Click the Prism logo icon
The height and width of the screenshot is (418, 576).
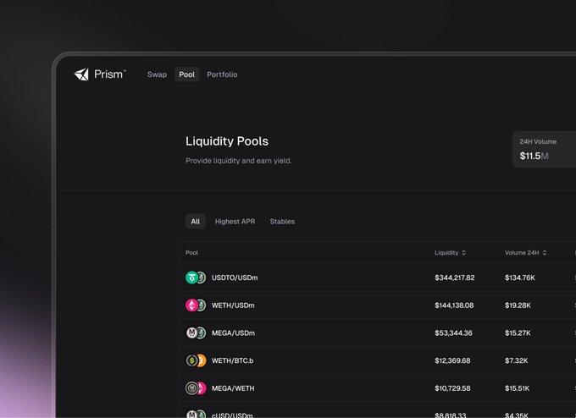click(81, 74)
